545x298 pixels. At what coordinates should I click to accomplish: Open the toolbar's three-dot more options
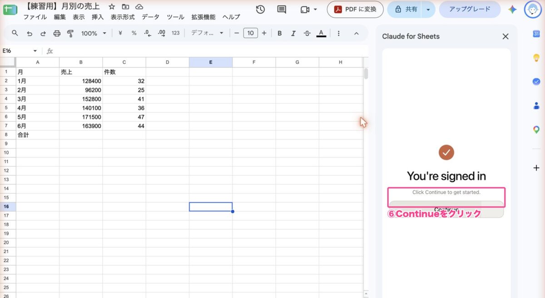[338, 33]
